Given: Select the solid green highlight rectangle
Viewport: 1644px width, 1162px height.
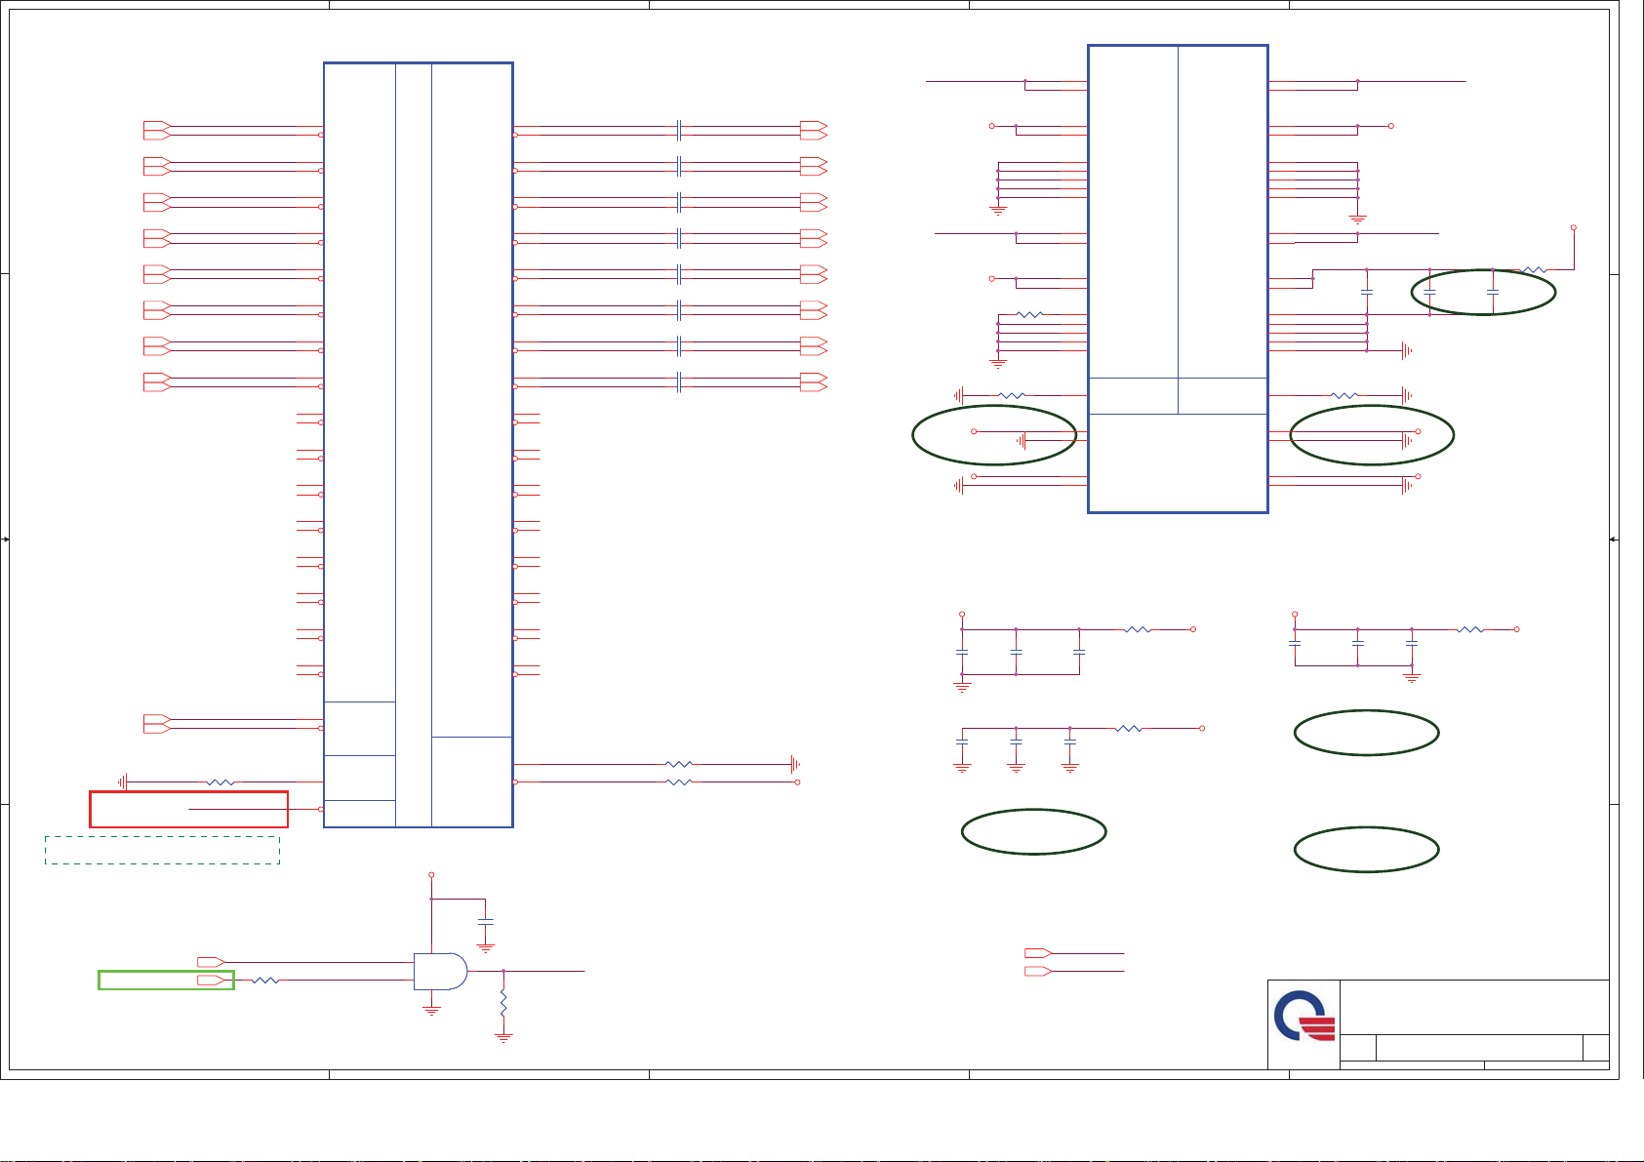Looking at the screenshot, I should tap(166, 980).
